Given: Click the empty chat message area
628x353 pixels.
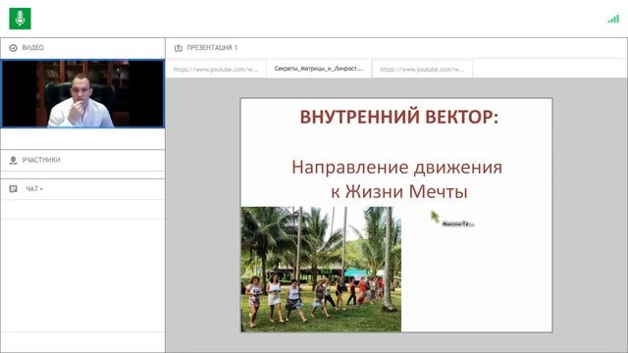Looking at the screenshot, I should (82, 276).
